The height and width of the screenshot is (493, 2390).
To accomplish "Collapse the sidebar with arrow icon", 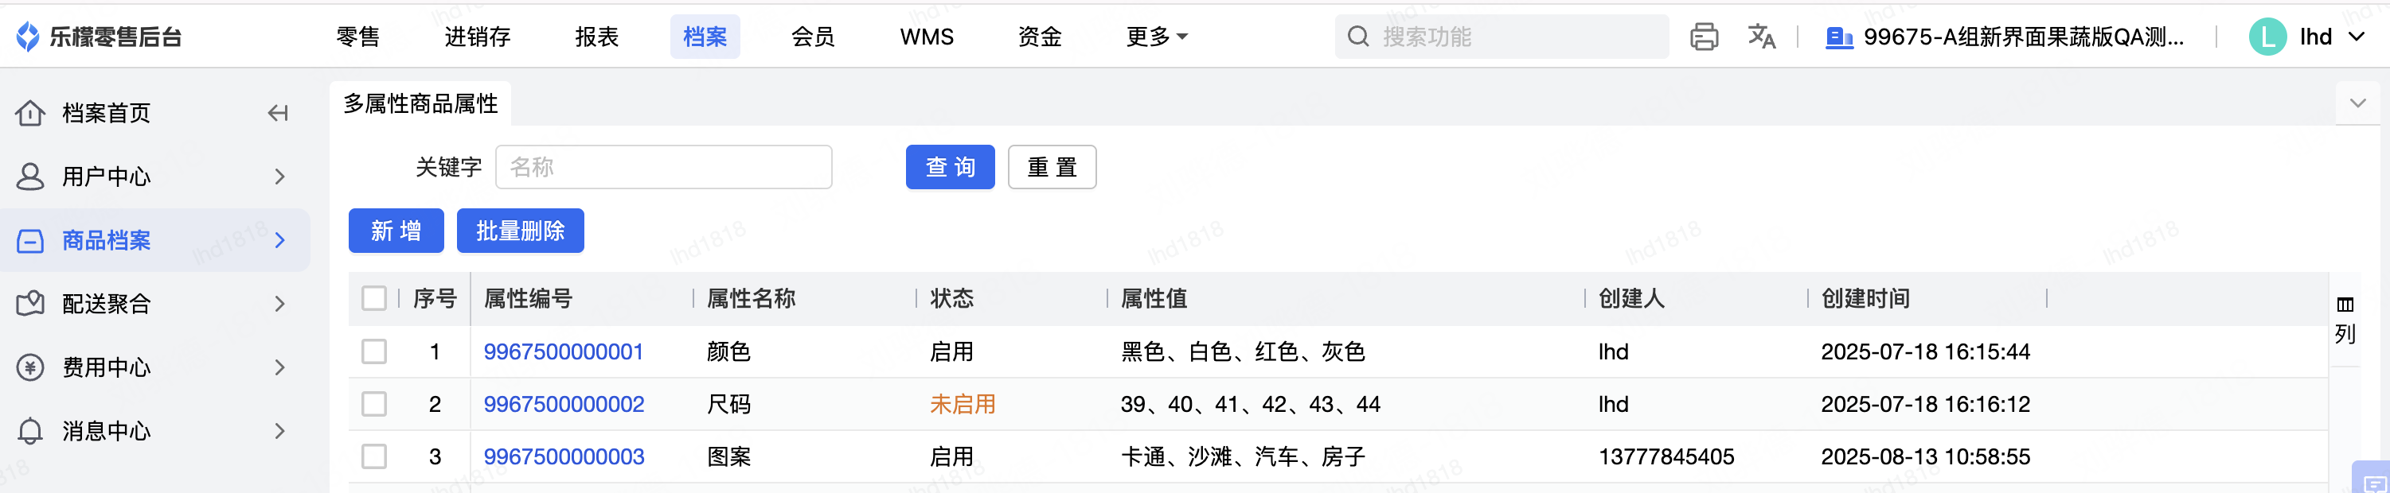I will (277, 113).
